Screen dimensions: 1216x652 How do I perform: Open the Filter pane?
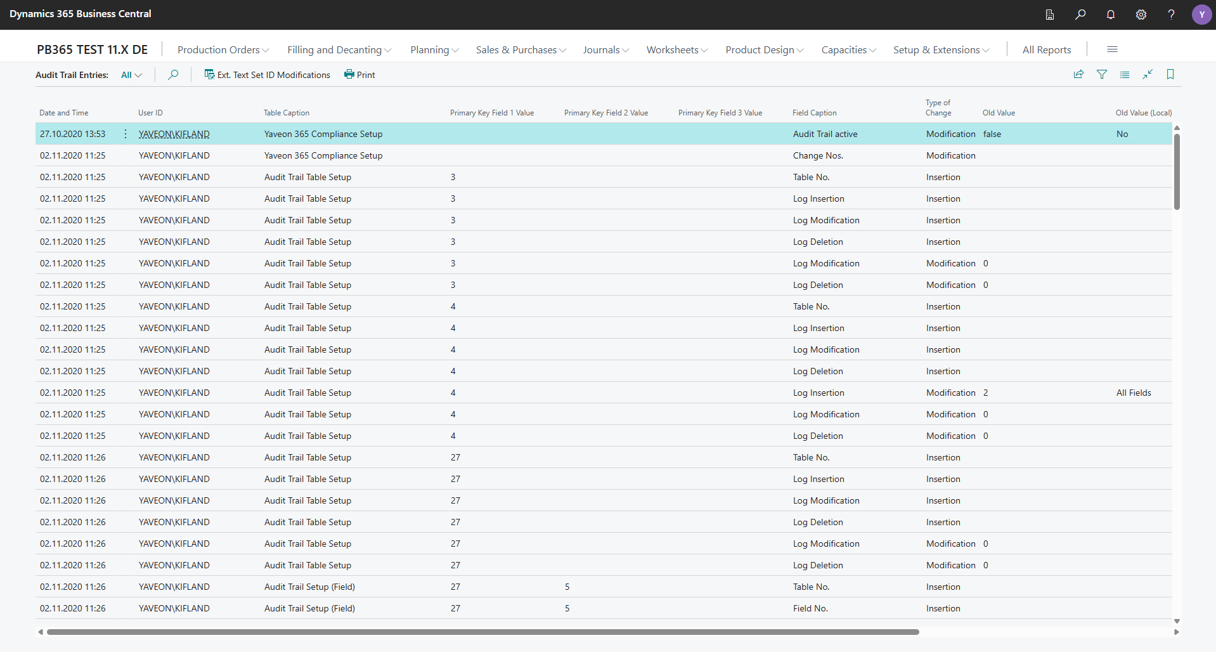[x=1102, y=74]
